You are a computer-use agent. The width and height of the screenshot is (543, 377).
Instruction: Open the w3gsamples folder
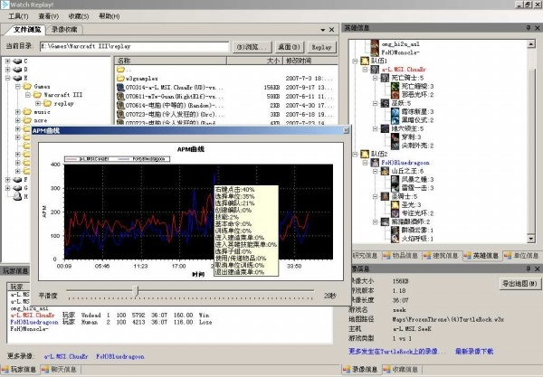click(143, 77)
